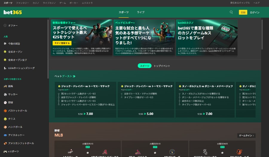269x157 pixels.
Task: Click the 全米オープン女子 tennis ball icon
Action: click(5, 60)
